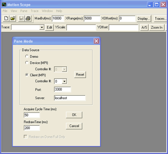Select the Client (MPI) radio button

[27, 75]
